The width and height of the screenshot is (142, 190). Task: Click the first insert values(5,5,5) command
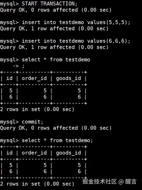pyautogui.click(x=76, y=23)
